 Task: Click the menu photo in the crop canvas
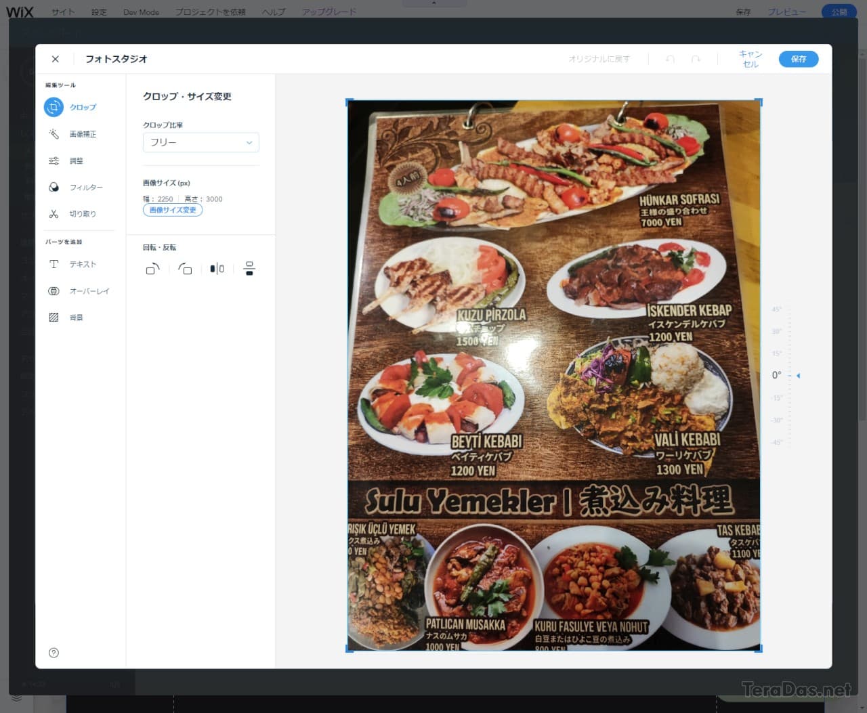554,375
